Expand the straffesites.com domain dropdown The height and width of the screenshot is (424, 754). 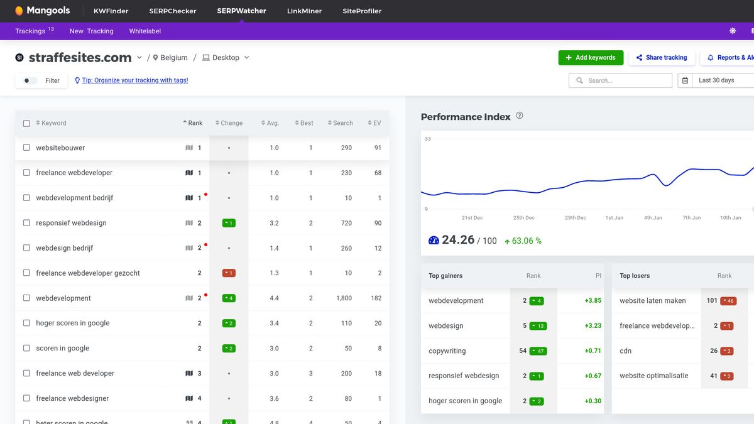[x=139, y=58]
